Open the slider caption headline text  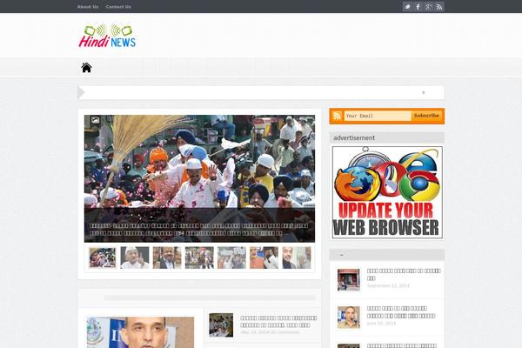tap(199, 230)
